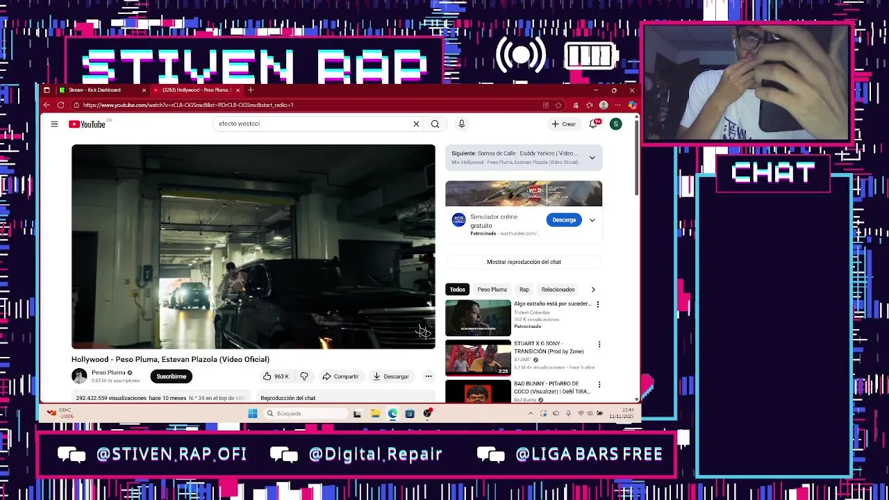The image size is (889, 500).
Task: Reload the current page
Action: pos(60,105)
